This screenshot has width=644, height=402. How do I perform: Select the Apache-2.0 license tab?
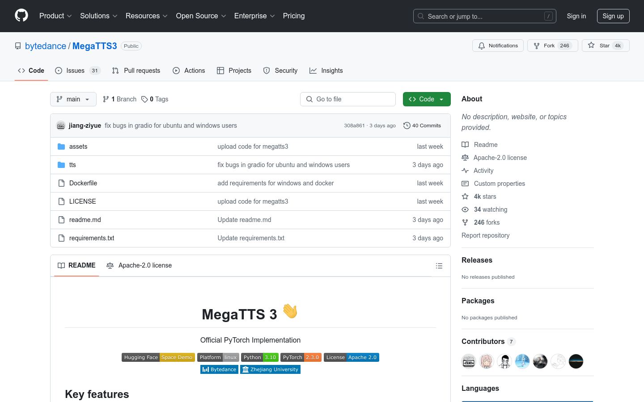click(x=139, y=265)
